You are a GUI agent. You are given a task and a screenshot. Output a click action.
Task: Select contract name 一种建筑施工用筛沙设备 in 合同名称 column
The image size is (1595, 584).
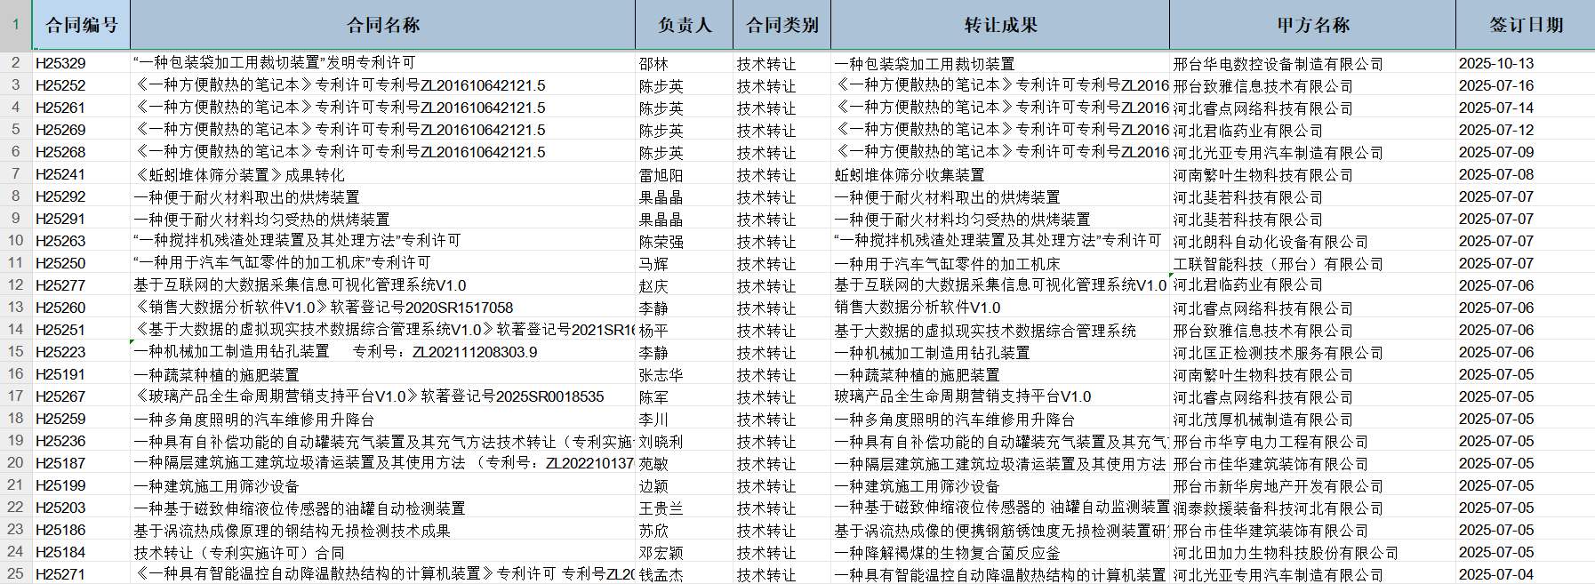[x=383, y=485]
